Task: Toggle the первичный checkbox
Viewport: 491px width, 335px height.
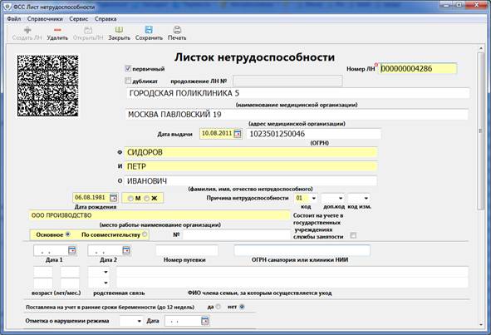Action: click(x=128, y=68)
